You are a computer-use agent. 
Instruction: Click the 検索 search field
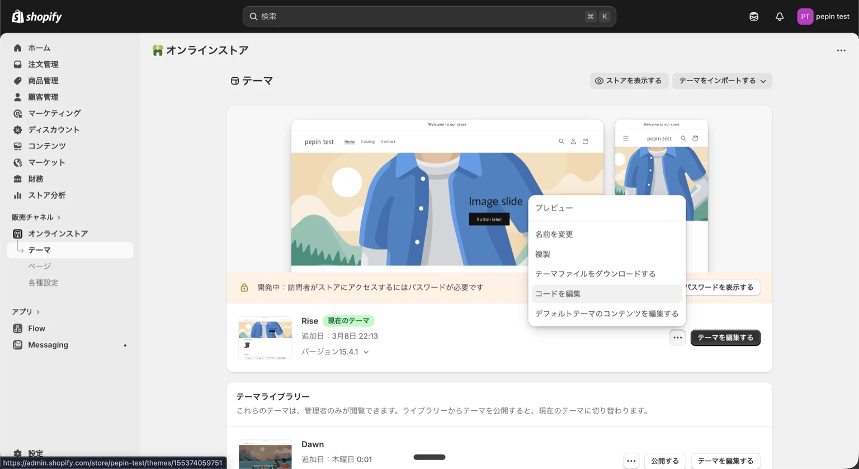pyautogui.click(x=429, y=16)
